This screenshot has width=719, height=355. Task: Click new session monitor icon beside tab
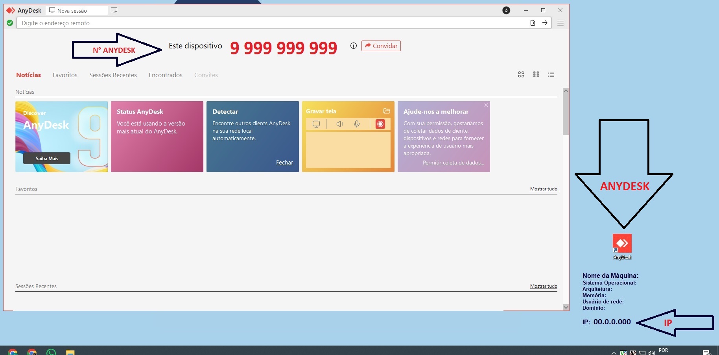114,10
